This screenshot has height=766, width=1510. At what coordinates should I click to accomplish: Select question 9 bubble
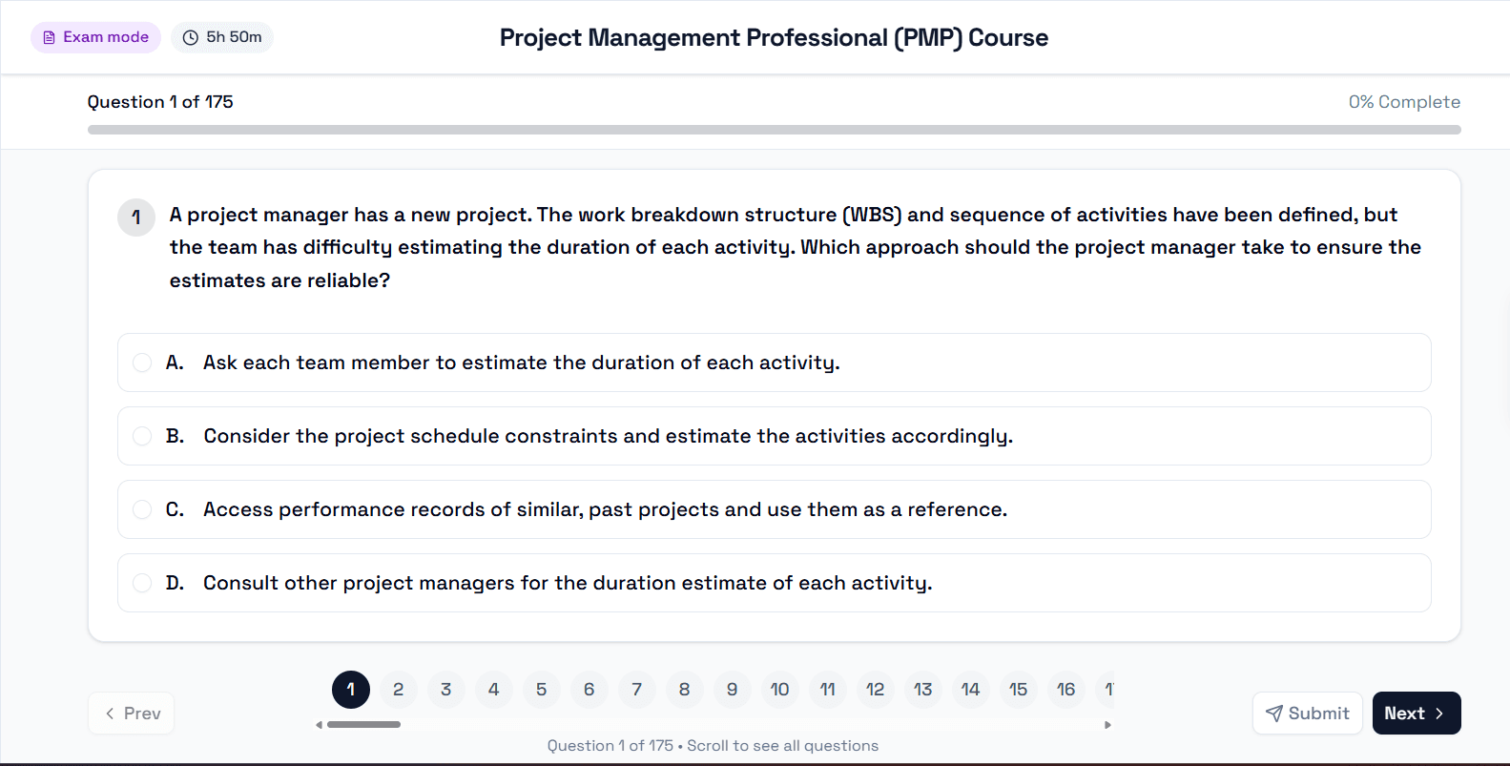click(x=733, y=690)
